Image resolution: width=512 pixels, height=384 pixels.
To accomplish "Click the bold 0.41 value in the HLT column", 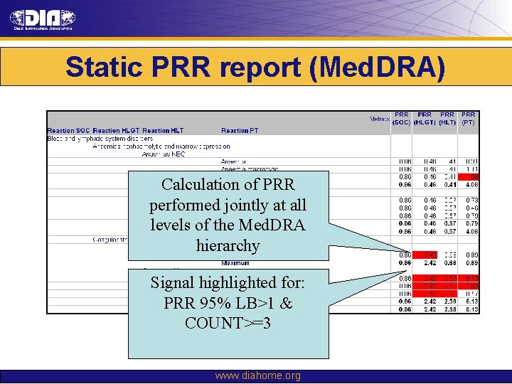I will pyautogui.click(x=450, y=184).
